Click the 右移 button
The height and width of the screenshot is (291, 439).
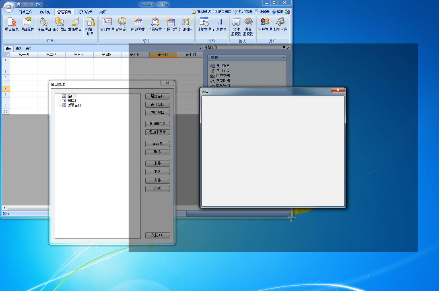(157, 189)
